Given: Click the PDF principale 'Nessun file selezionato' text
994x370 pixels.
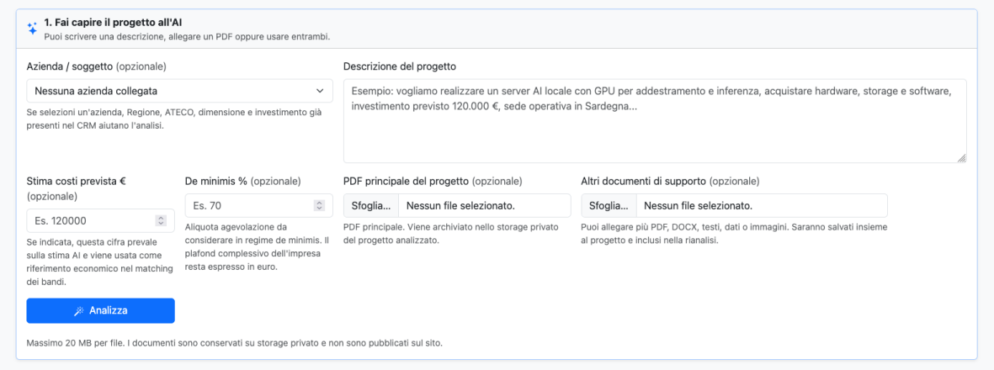Looking at the screenshot, I should [x=460, y=205].
